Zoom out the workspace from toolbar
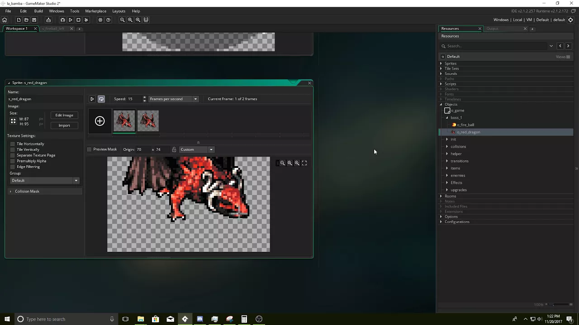 (x=122, y=20)
